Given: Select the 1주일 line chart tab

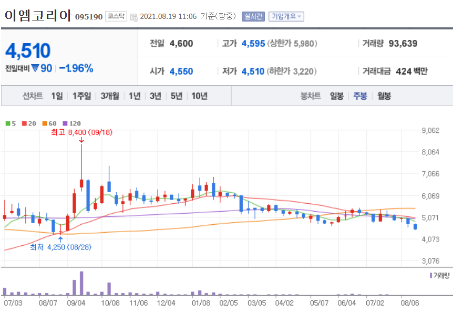Looking at the screenshot, I should click(x=82, y=96).
